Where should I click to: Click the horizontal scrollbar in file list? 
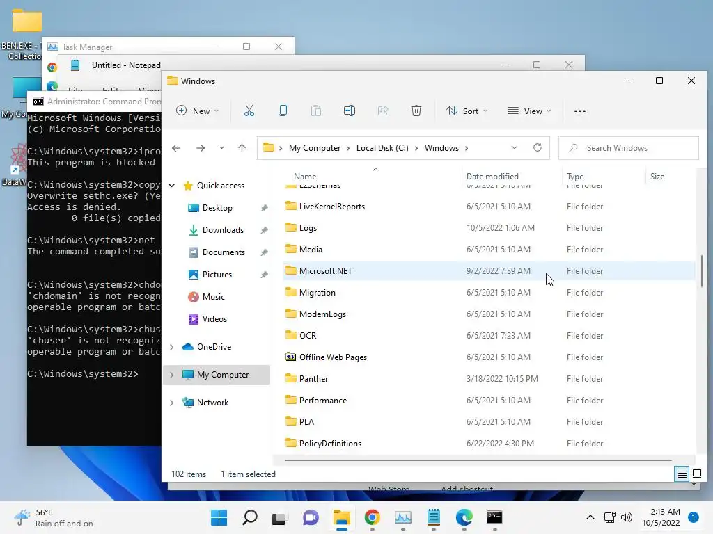coord(478,460)
